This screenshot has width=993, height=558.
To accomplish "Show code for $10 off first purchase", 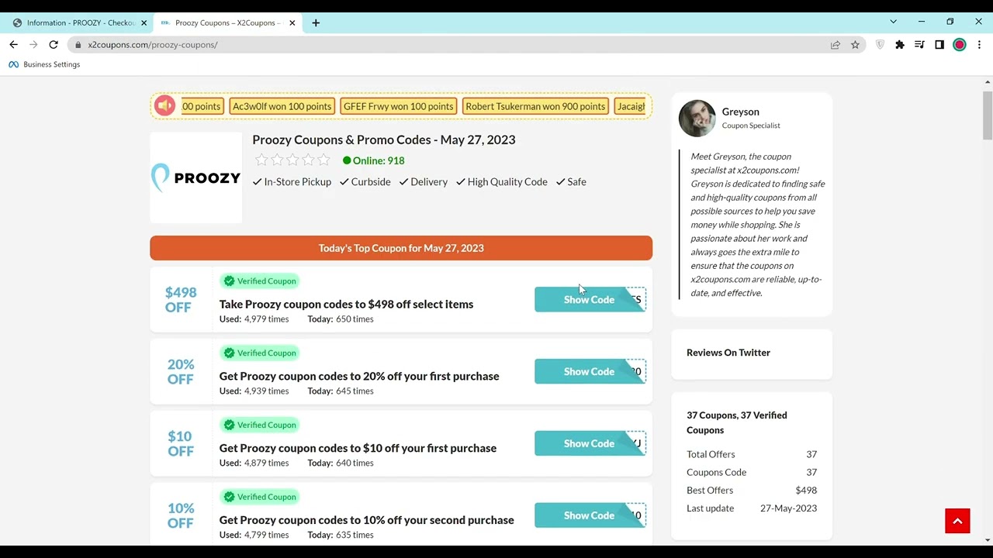I will [590, 444].
